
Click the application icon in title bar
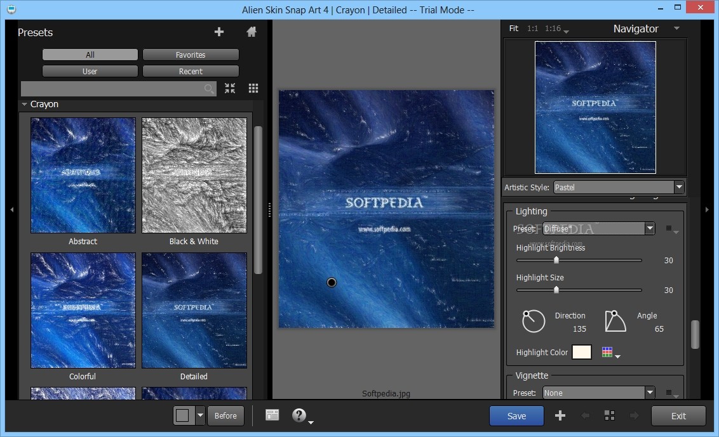pos(11,9)
